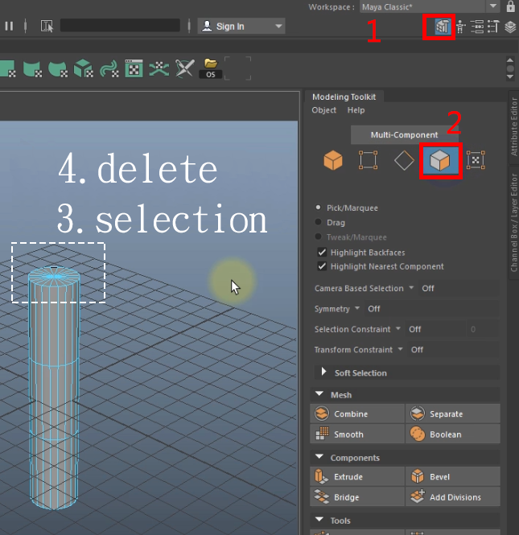The image size is (519, 535).
Task: Uncheck Highlight Nearest Component
Action: tap(323, 266)
